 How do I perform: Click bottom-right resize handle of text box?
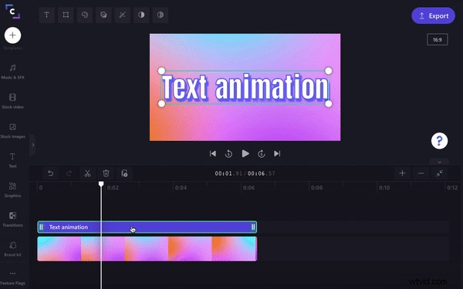click(329, 103)
